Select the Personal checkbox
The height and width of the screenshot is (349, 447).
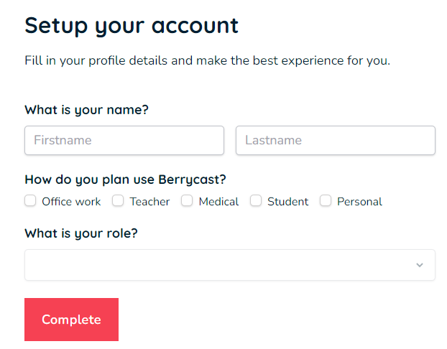326,201
